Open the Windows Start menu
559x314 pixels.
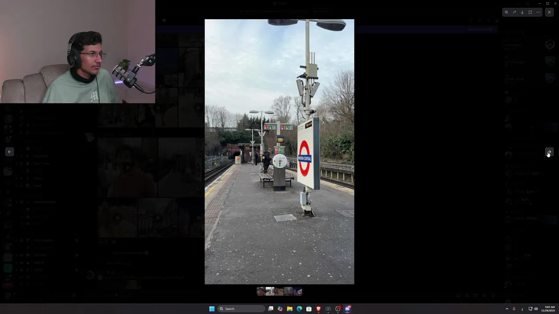(212, 309)
